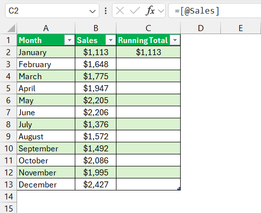Select the September cell

click(46, 148)
